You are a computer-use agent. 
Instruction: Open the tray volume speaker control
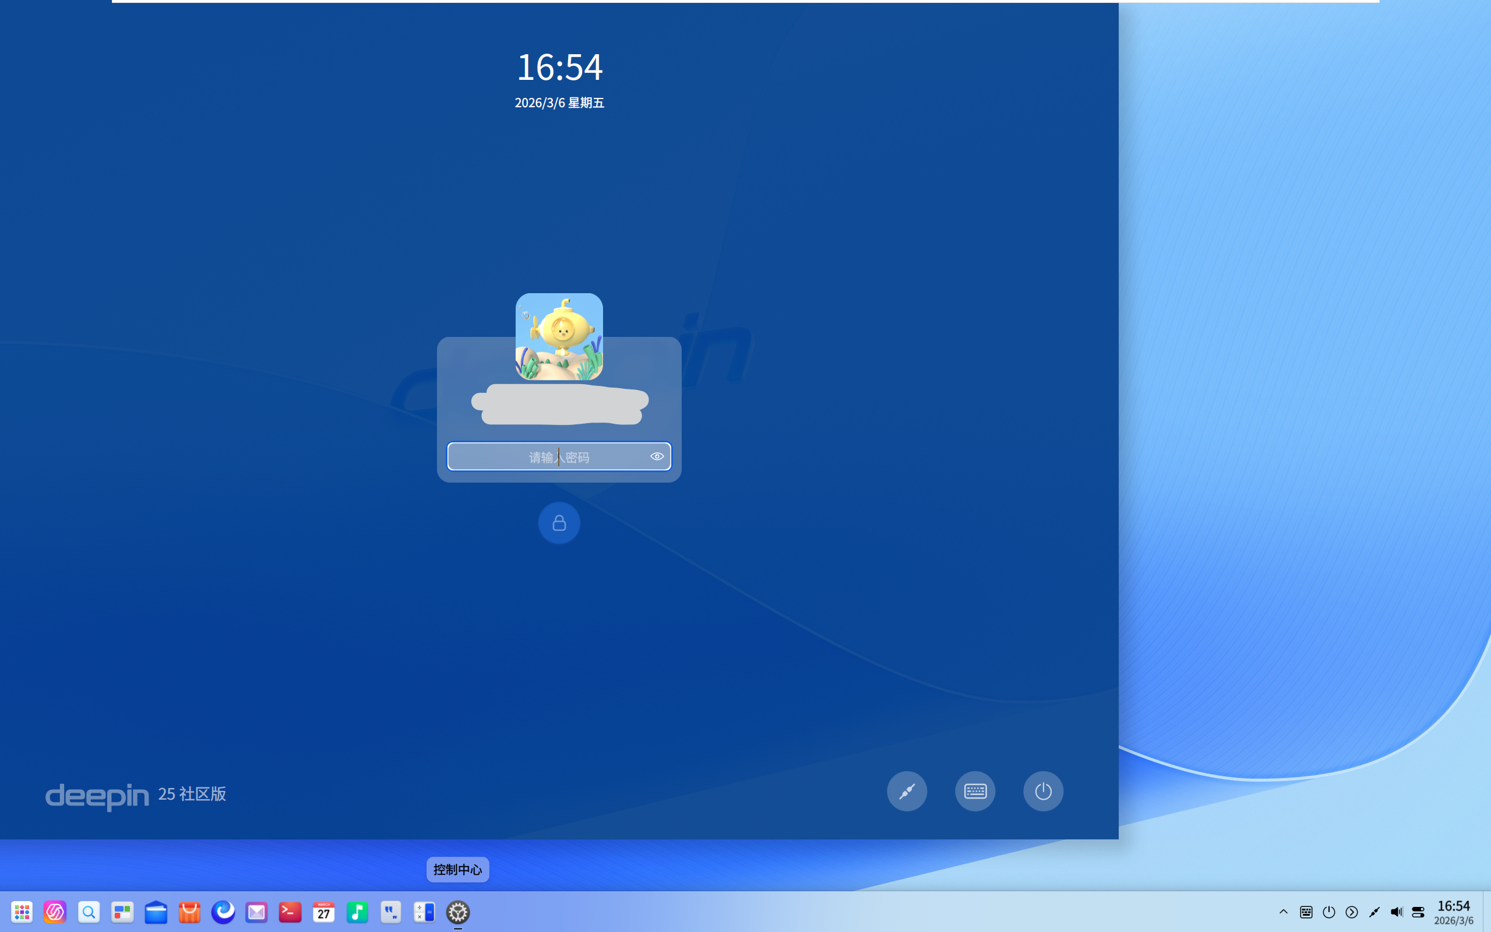[1396, 912]
